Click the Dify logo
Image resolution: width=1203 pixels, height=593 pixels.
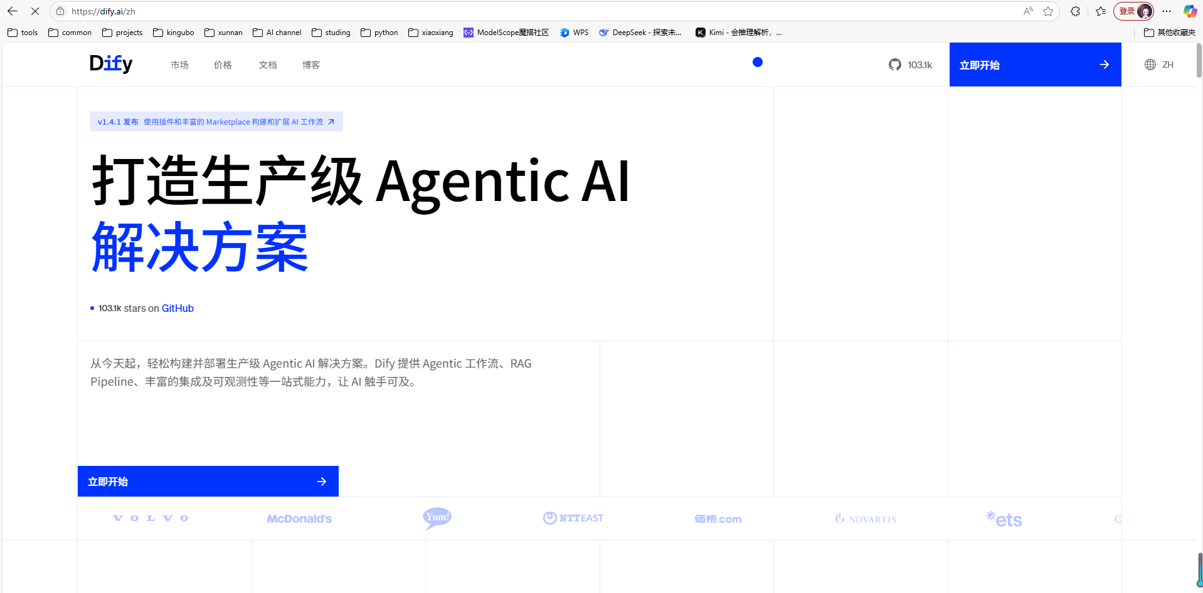click(111, 64)
